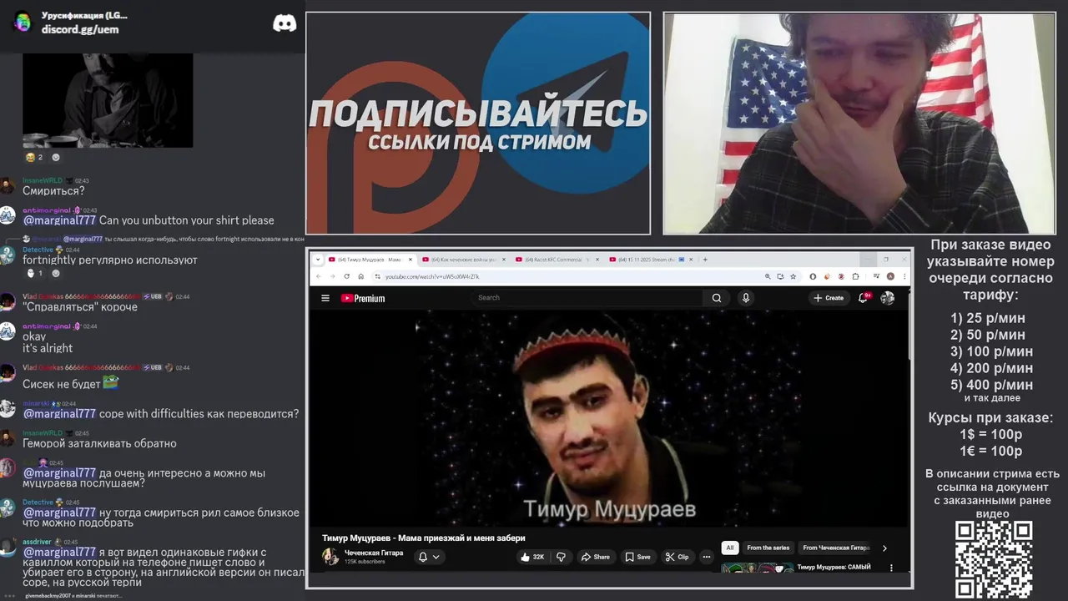Open more actions ellipsis under the video

(706, 557)
